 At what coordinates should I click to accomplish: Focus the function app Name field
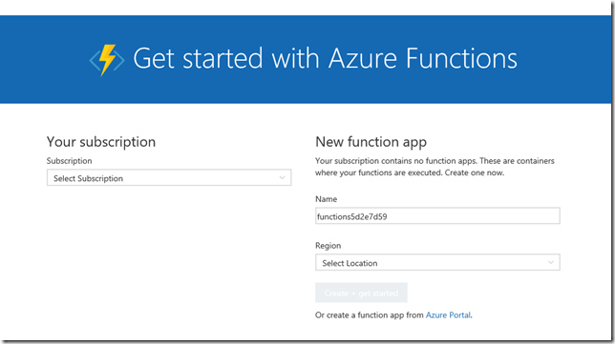coord(437,216)
